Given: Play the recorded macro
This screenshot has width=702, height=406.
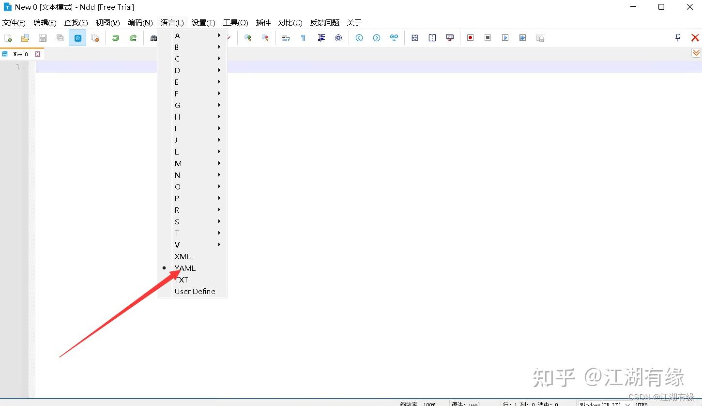Looking at the screenshot, I should [505, 37].
